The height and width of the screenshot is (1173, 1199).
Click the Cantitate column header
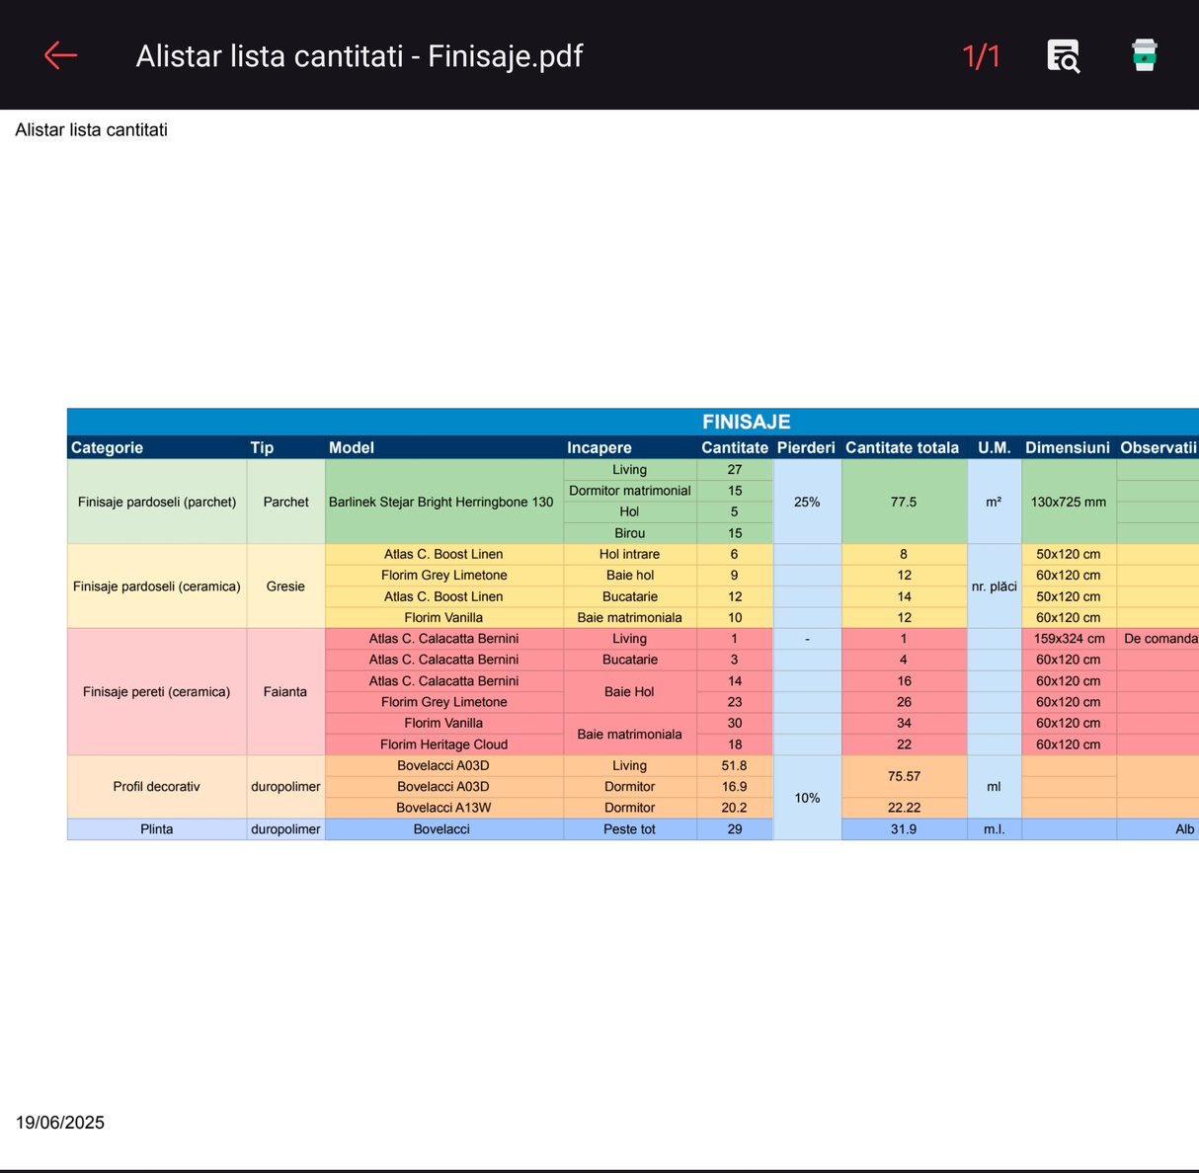click(x=735, y=447)
